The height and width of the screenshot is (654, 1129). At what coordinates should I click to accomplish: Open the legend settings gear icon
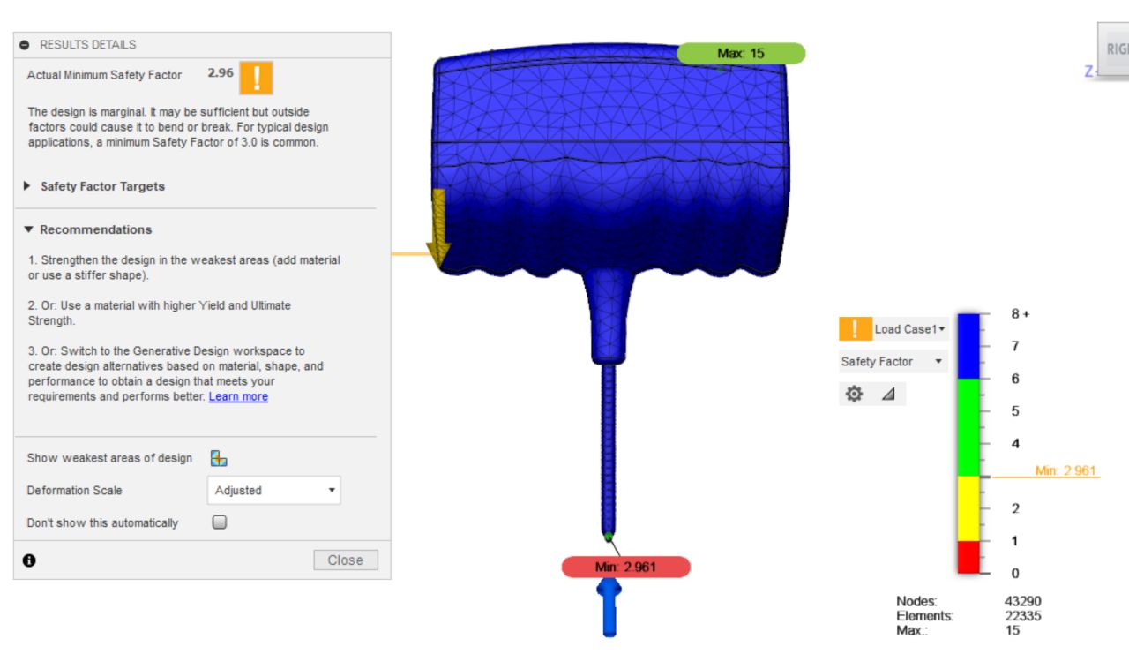click(x=854, y=394)
